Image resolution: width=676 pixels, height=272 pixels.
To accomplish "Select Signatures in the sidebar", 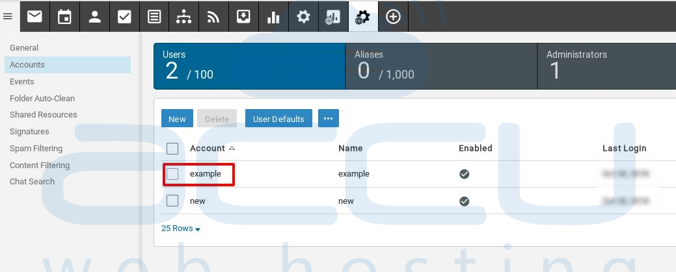I will [x=29, y=131].
